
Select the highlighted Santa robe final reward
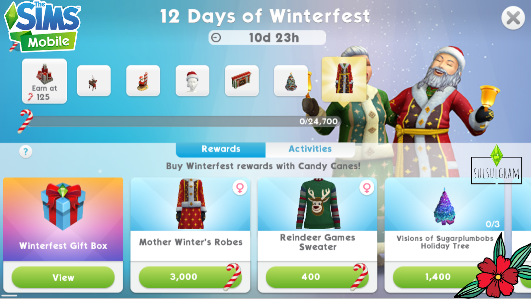click(x=344, y=79)
